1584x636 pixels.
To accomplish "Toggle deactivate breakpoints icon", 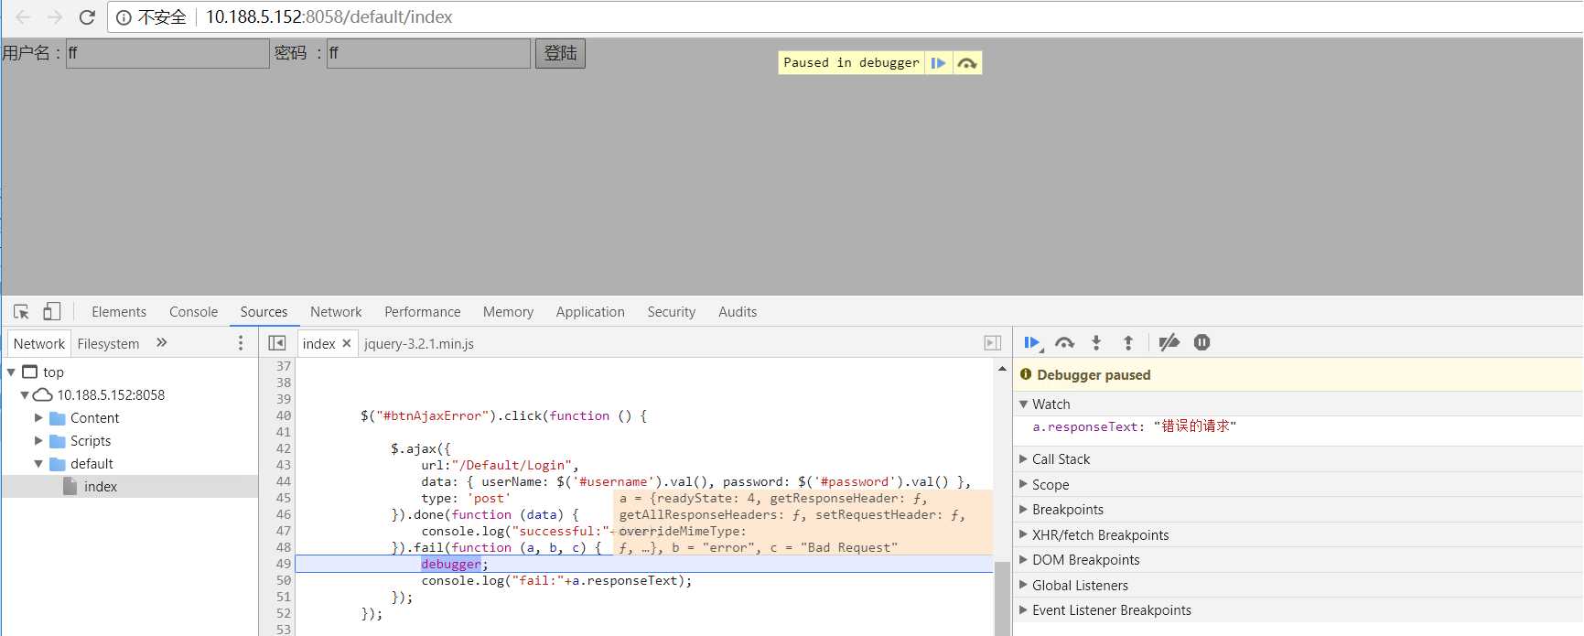I will (1169, 343).
